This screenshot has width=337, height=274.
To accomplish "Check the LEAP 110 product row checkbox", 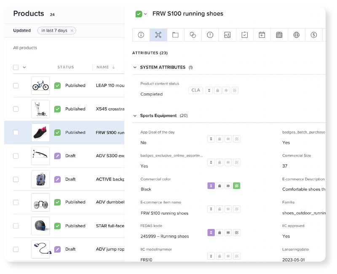I will 16,85.
